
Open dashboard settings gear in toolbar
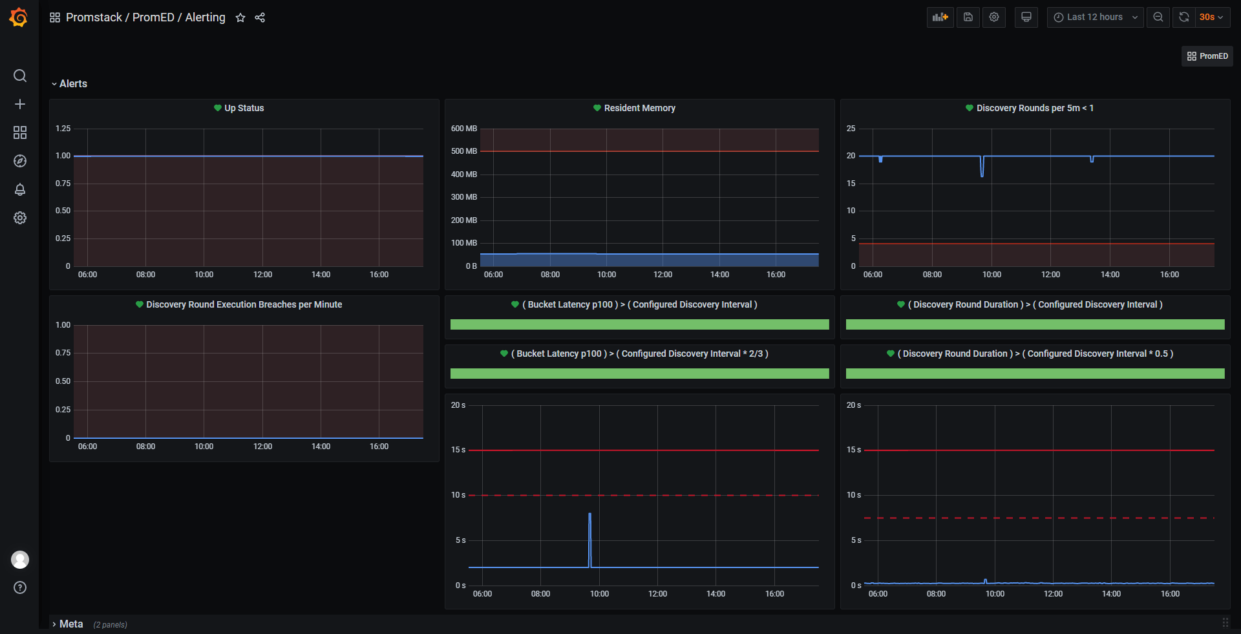pyautogui.click(x=993, y=17)
